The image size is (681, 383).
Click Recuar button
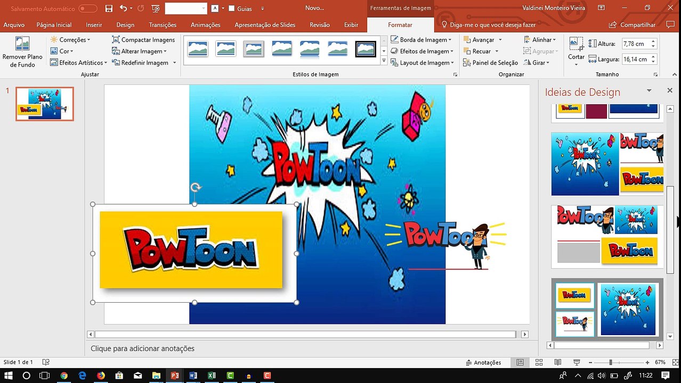coord(477,51)
